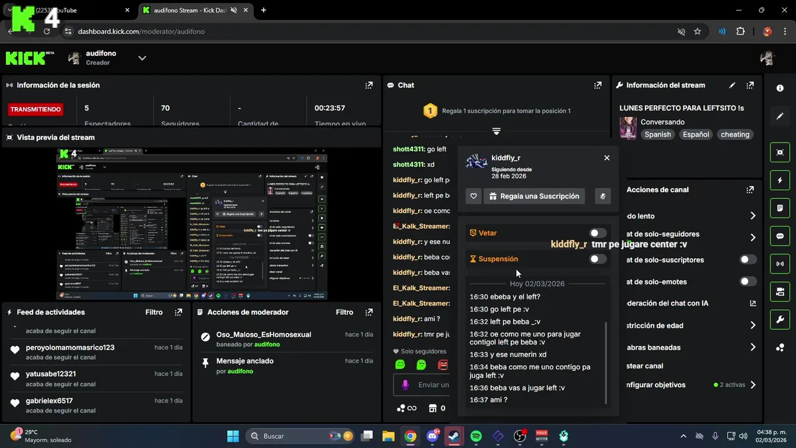
Task: Select the first green smiling emote
Action: (x=400, y=365)
